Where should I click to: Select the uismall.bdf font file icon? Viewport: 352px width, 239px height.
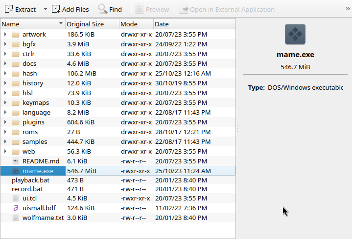16,208
